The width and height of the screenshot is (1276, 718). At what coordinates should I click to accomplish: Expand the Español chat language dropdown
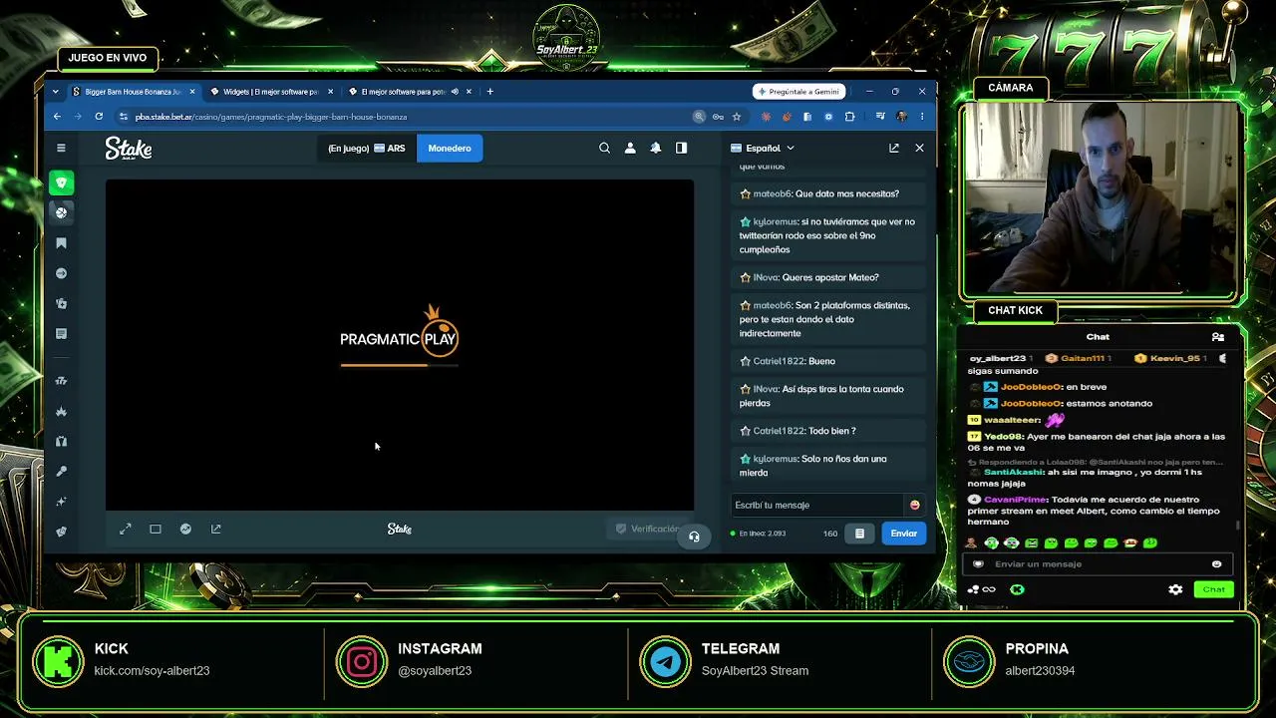763,149
